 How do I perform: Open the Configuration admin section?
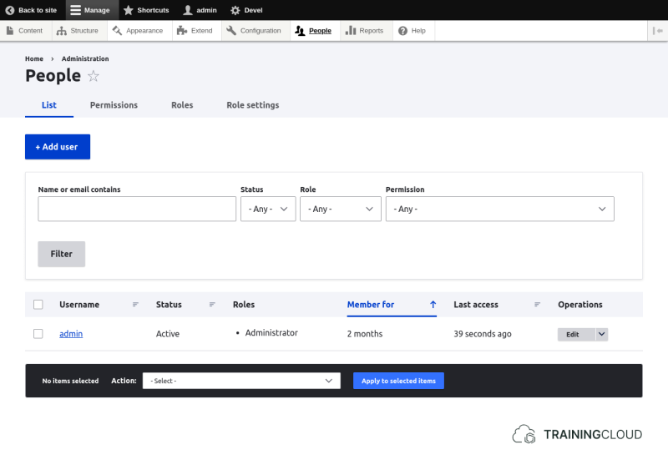[254, 31]
